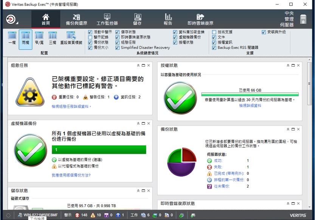Click the red error alerts icon showing 148

[78, 215]
